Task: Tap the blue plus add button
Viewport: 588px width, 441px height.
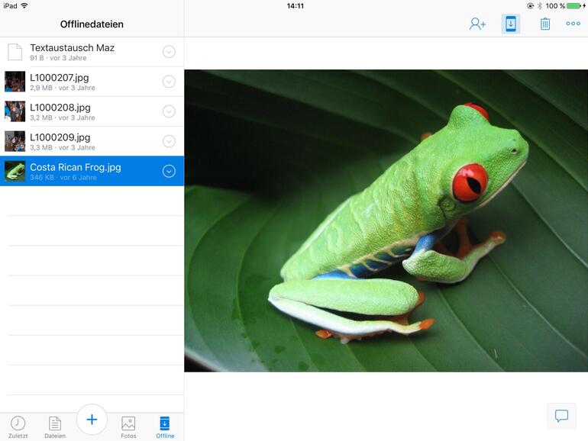Action: point(92,420)
